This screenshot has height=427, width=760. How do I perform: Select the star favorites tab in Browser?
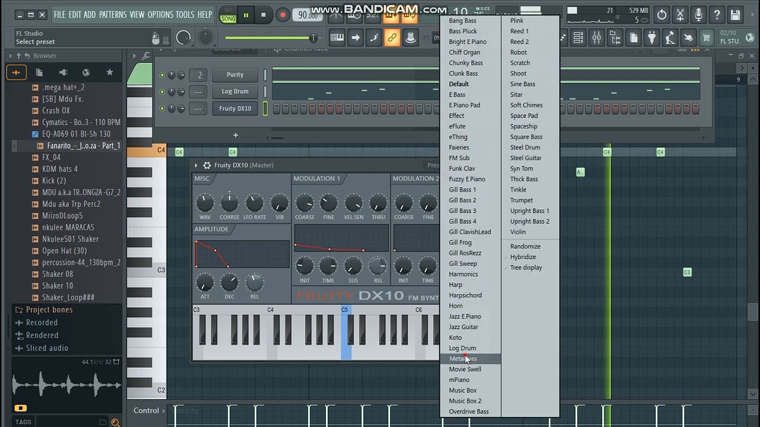tap(110, 72)
